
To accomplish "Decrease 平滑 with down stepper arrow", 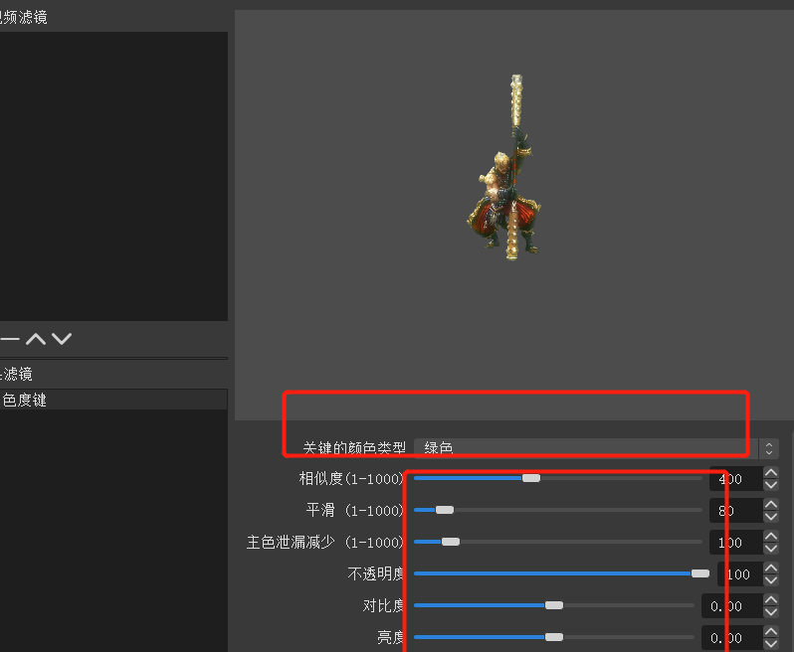I will [x=771, y=517].
